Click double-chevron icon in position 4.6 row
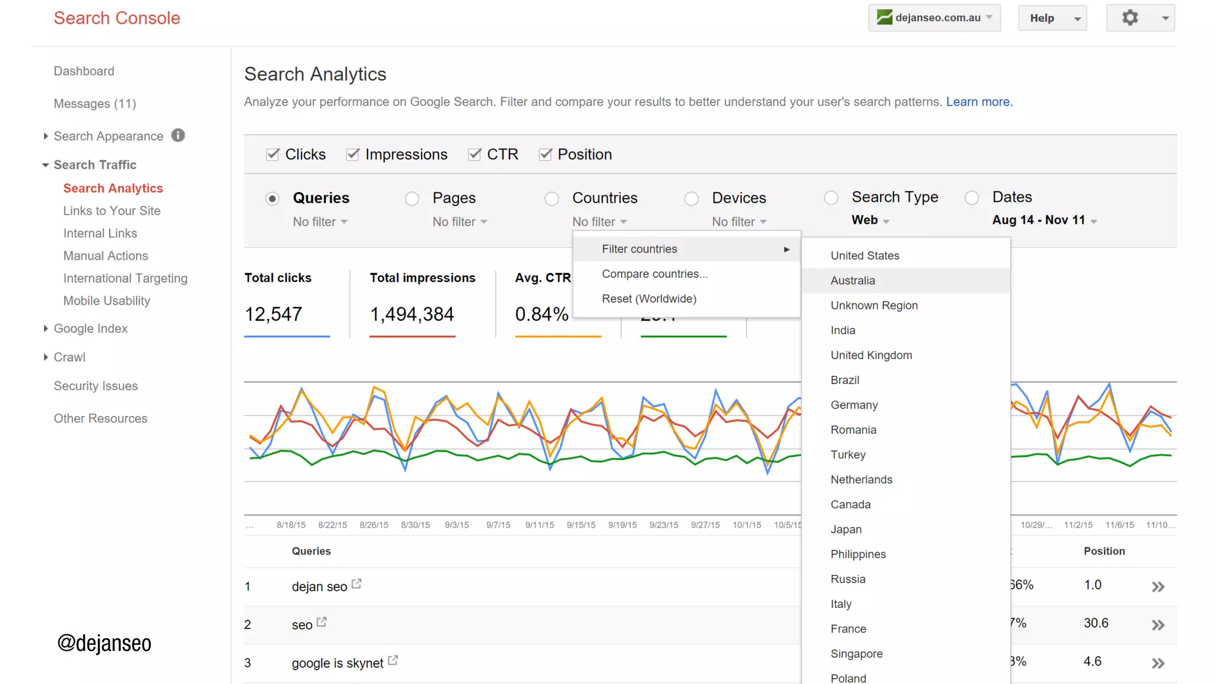The image size is (1216, 684). click(1158, 663)
